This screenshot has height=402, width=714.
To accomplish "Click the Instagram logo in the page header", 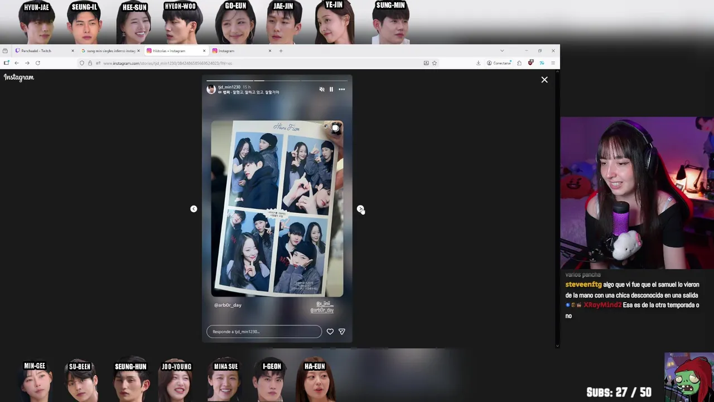I will 19,78.
